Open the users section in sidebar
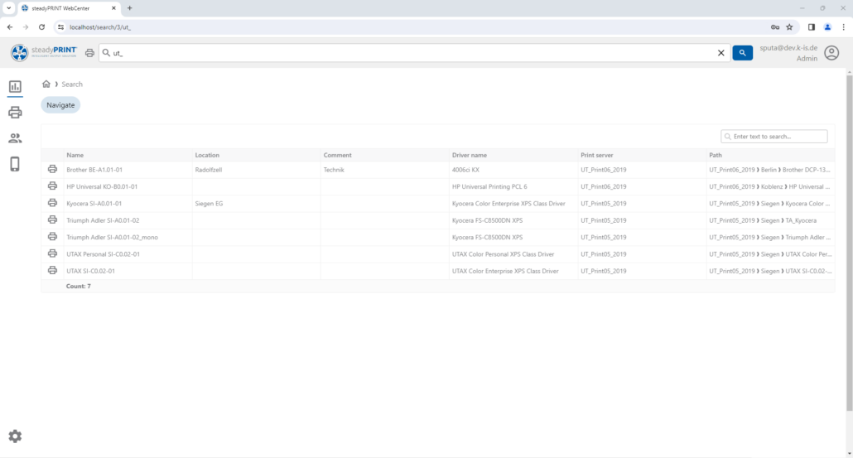The height and width of the screenshot is (458, 853). [15, 138]
